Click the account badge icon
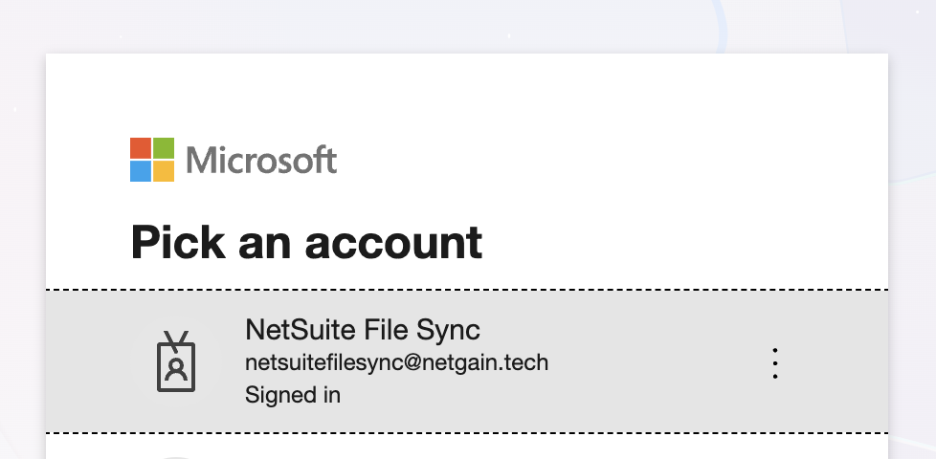This screenshot has width=936, height=459. tap(175, 361)
